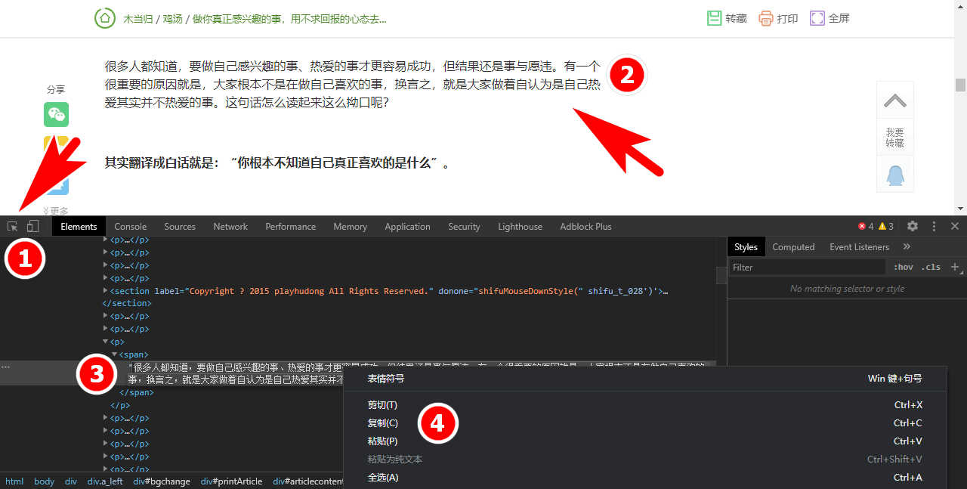
Task: Toggle the .cls class editor
Action: tap(931, 267)
